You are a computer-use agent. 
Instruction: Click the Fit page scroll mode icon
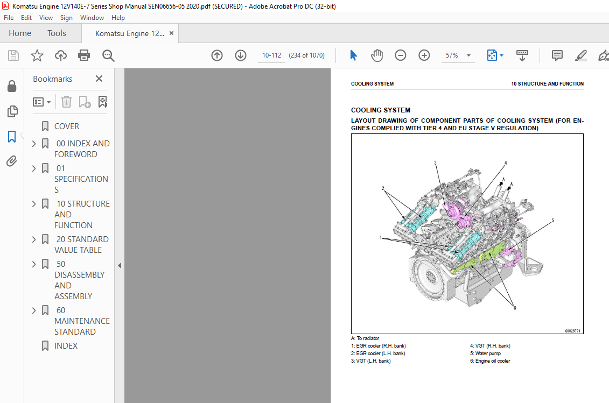tap(492, 55)
